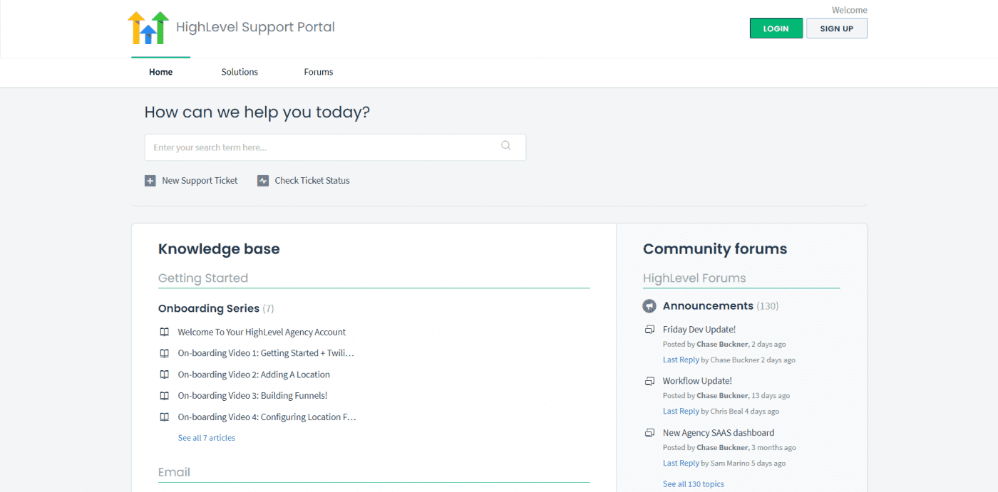The height and width of the screenshot is (492, 998).
Task: Click the megaphone icon beside Announcements
Action: pos(649,306)
